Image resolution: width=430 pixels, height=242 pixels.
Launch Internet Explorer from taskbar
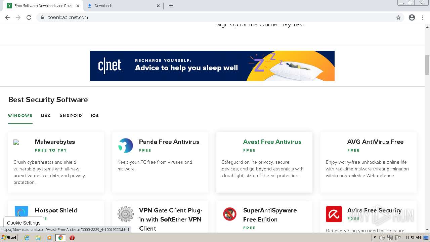[27, 238]
